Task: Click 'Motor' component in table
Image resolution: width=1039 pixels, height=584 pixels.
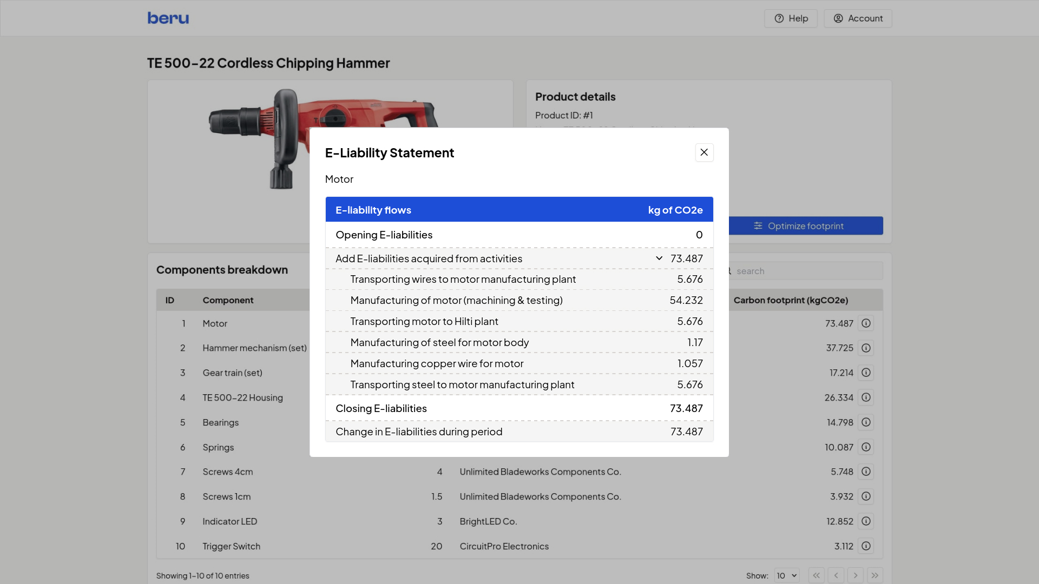Action: point(215,323)
